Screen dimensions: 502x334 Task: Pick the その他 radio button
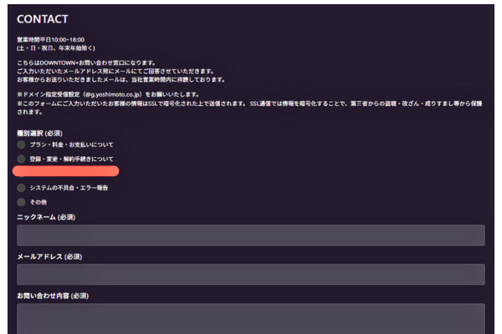pyautogui.click(x=22, y=202)
